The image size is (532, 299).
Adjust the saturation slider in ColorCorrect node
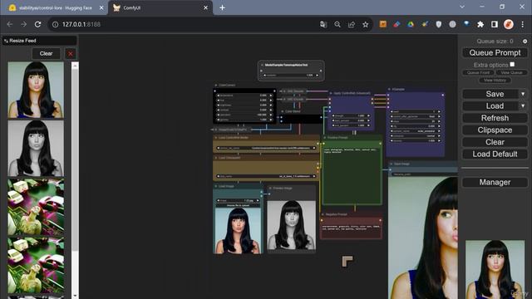[x=244, y=115]
